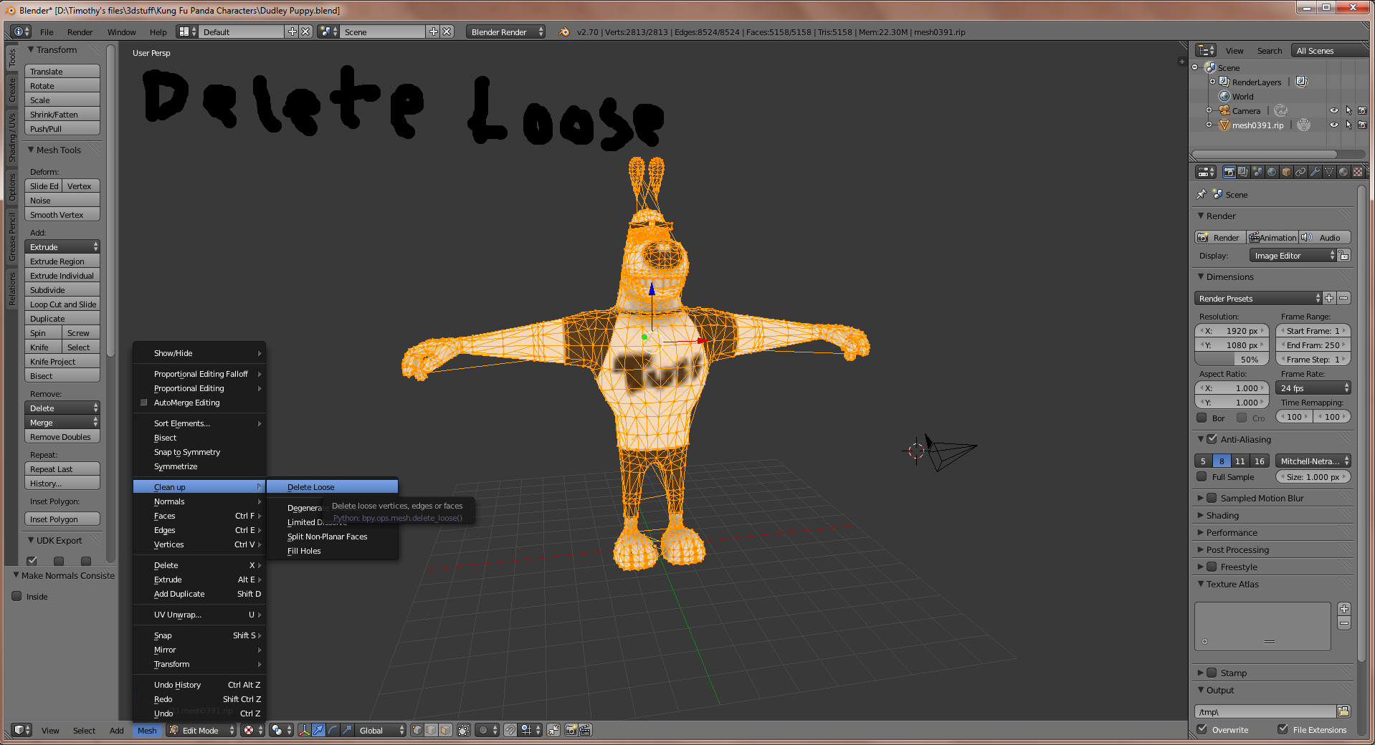Click the snap magnet icon in viewport header
This screenshot has height=745, width=1375.
tap(510, 730)
